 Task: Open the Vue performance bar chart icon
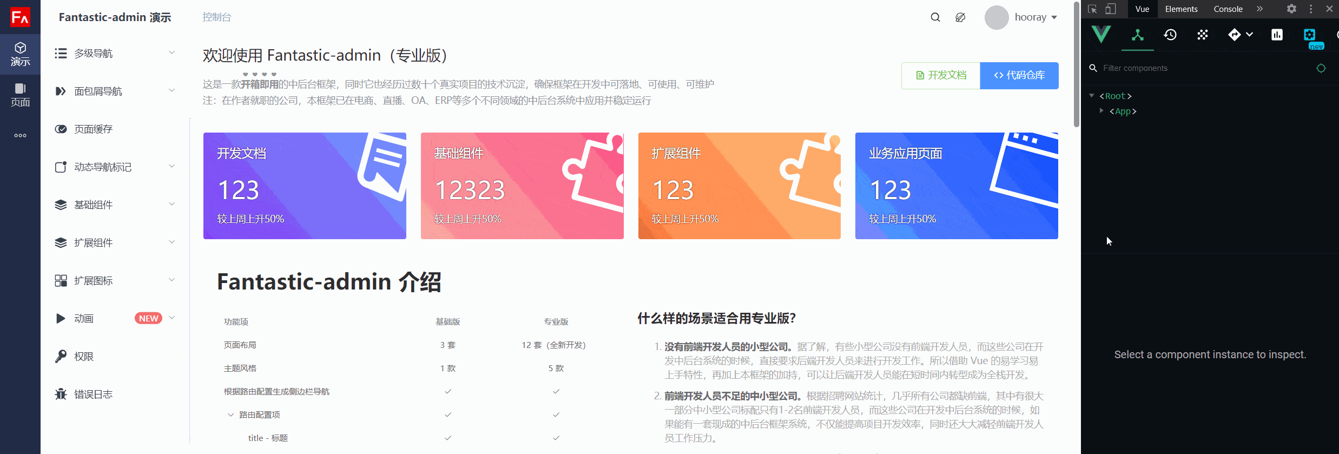tap(1277, 35)
